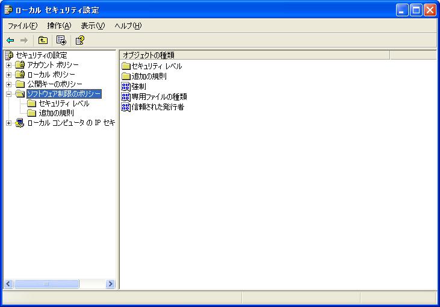
Task: Click the open folder icon of ソフトウェア制限のポリシー
Action: [20, 93]
